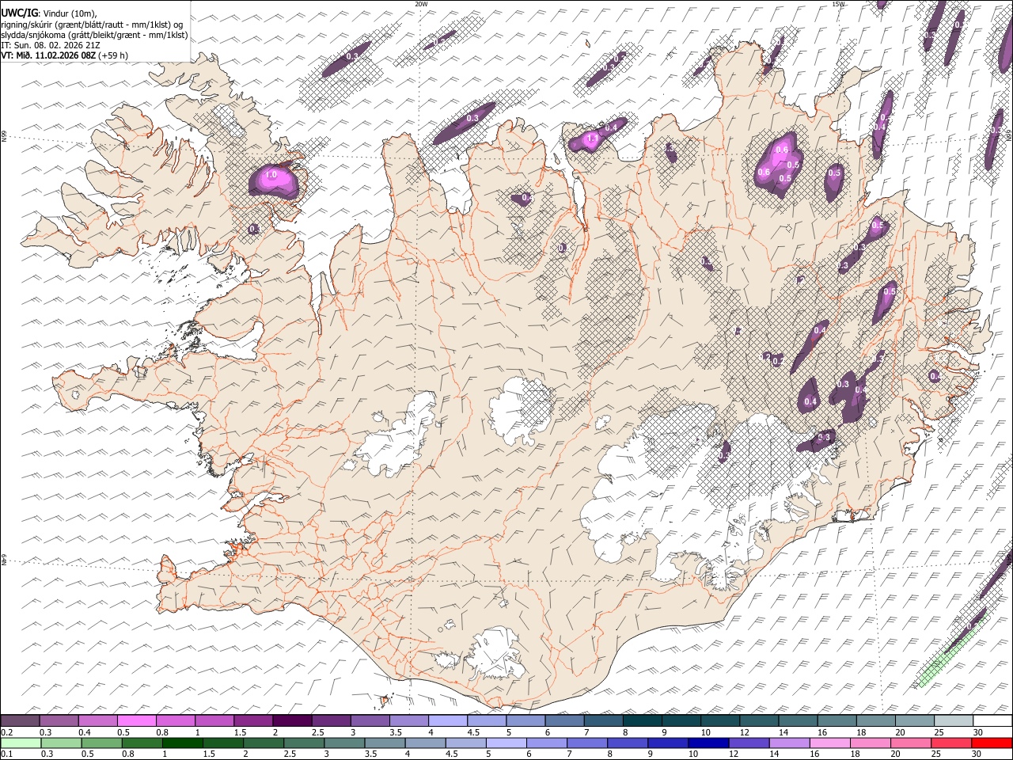This screenshot has height=760, width=1013.
Task: Click the '14' label in the lower legend
Action: (x=776, y=754)
